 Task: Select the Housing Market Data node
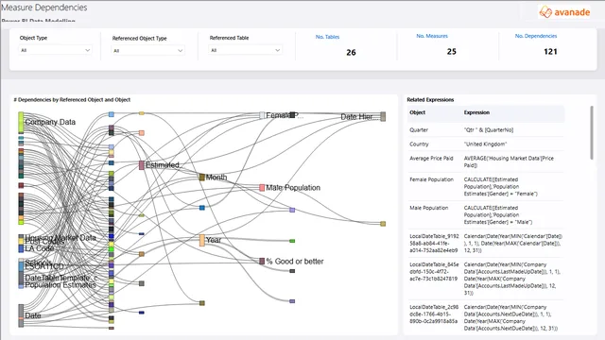[21, 237]
